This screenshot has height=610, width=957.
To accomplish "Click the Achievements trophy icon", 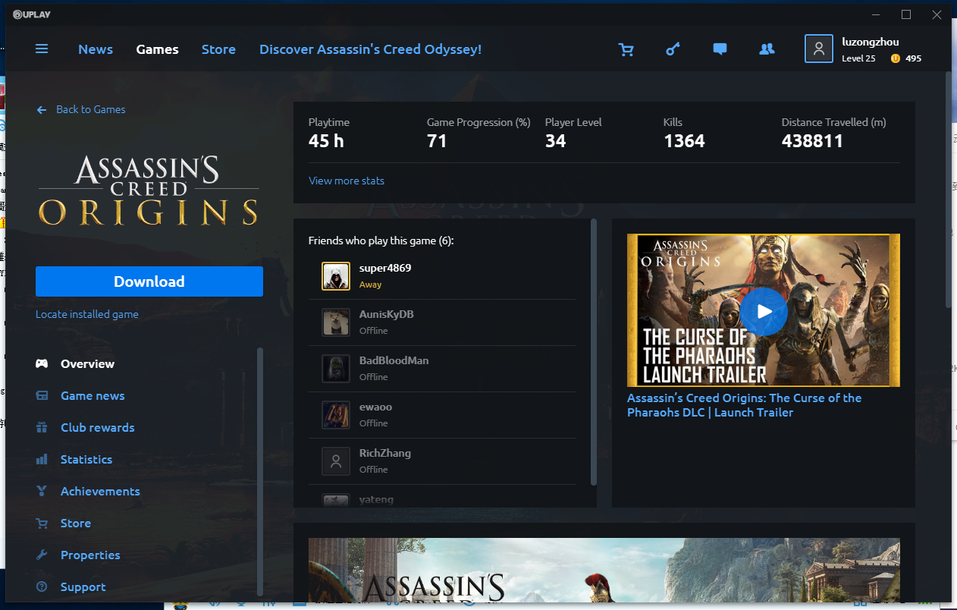I will click(42, 491).
